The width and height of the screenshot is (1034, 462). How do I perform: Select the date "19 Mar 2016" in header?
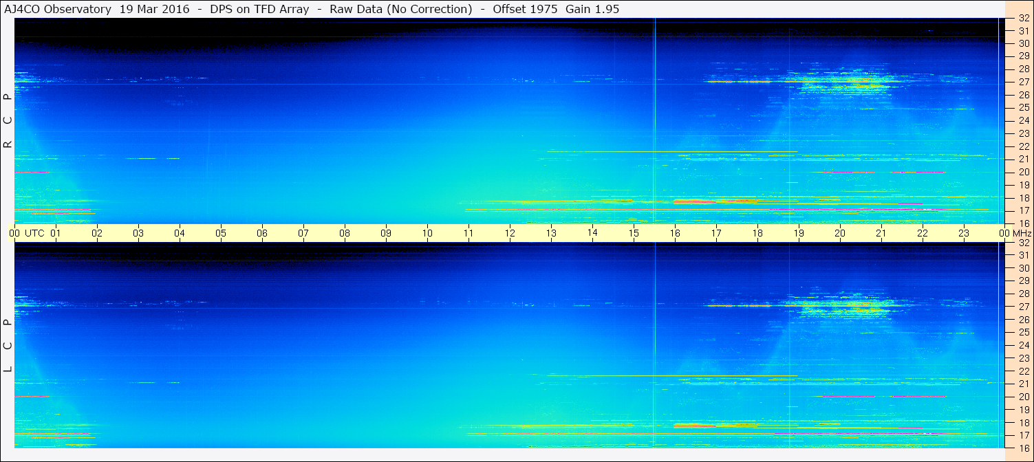(155, 9)
